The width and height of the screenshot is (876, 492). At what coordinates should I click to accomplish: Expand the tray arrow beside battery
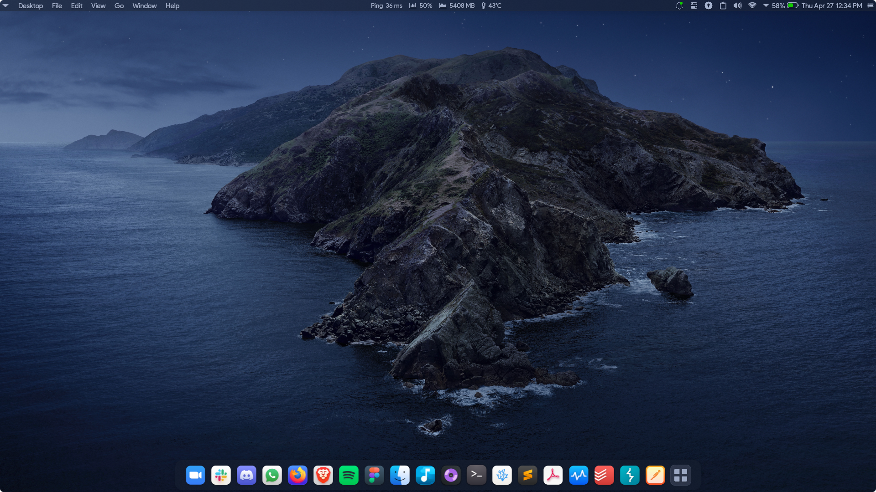tap(766, 6)
